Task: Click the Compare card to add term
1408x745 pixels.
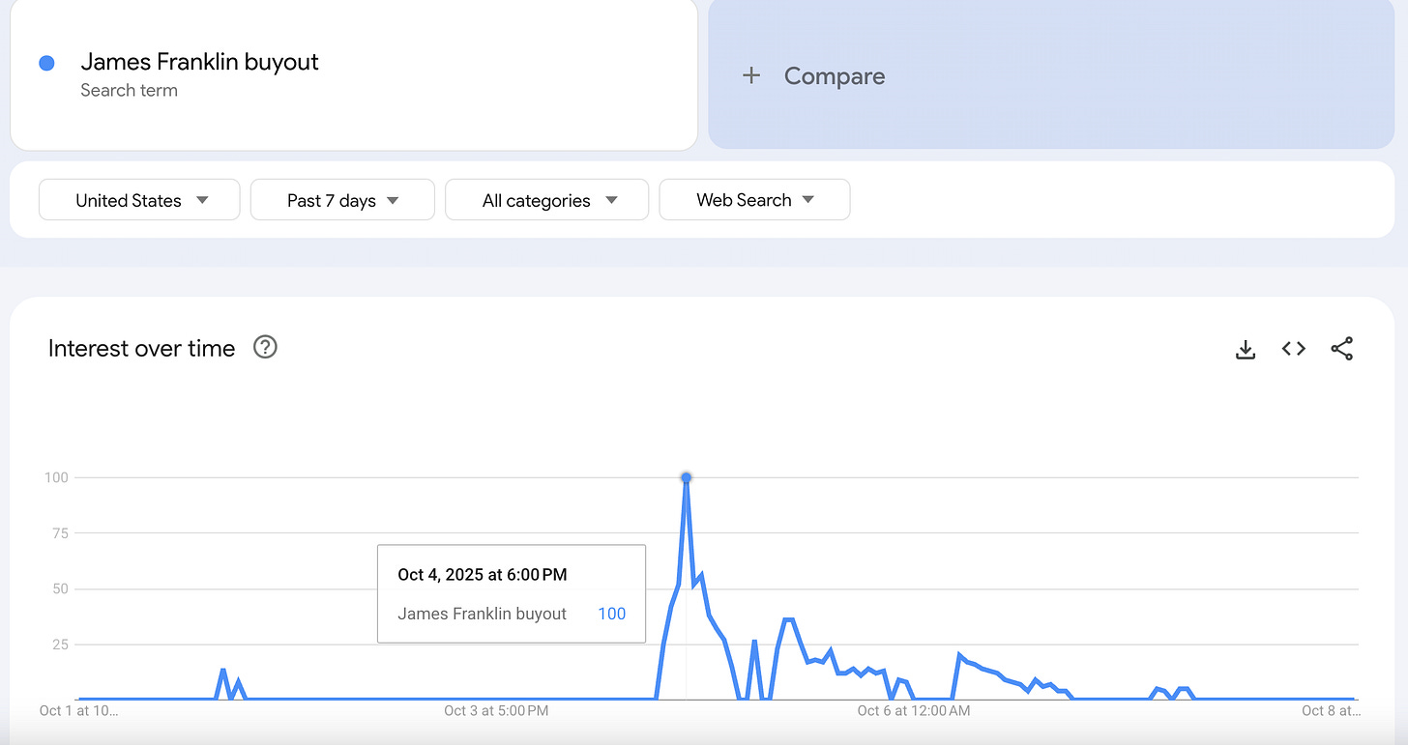Action: pos(1051,73)
